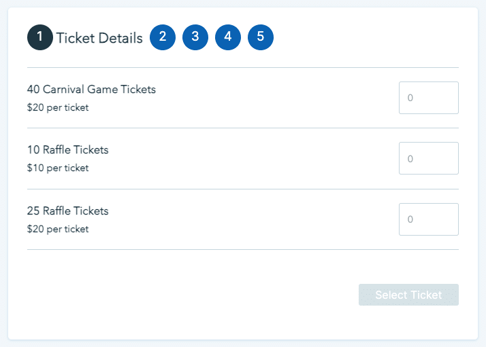Click the divider below 25 Raffle Tickets row

pos(242,249)
